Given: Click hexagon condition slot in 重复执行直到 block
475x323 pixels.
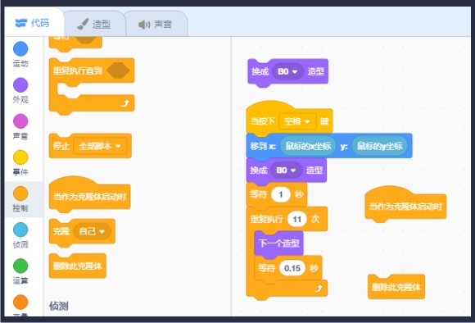Looking at the screenshot, I should (x=118, y=71).
